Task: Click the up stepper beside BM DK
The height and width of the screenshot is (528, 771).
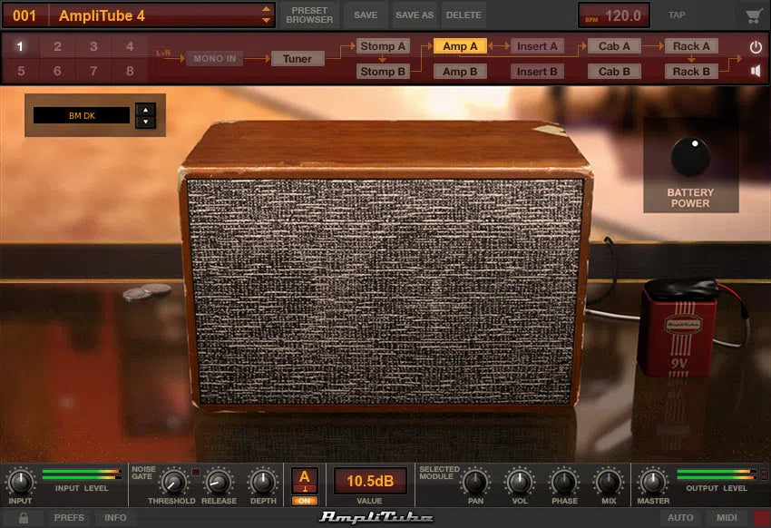Action: 145,111
